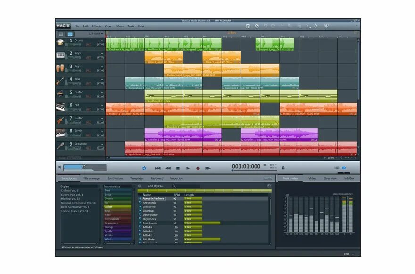Preview the Real Buzzer loop speaker icon
The width and height of the screenshot is (415, 274).
140,223
